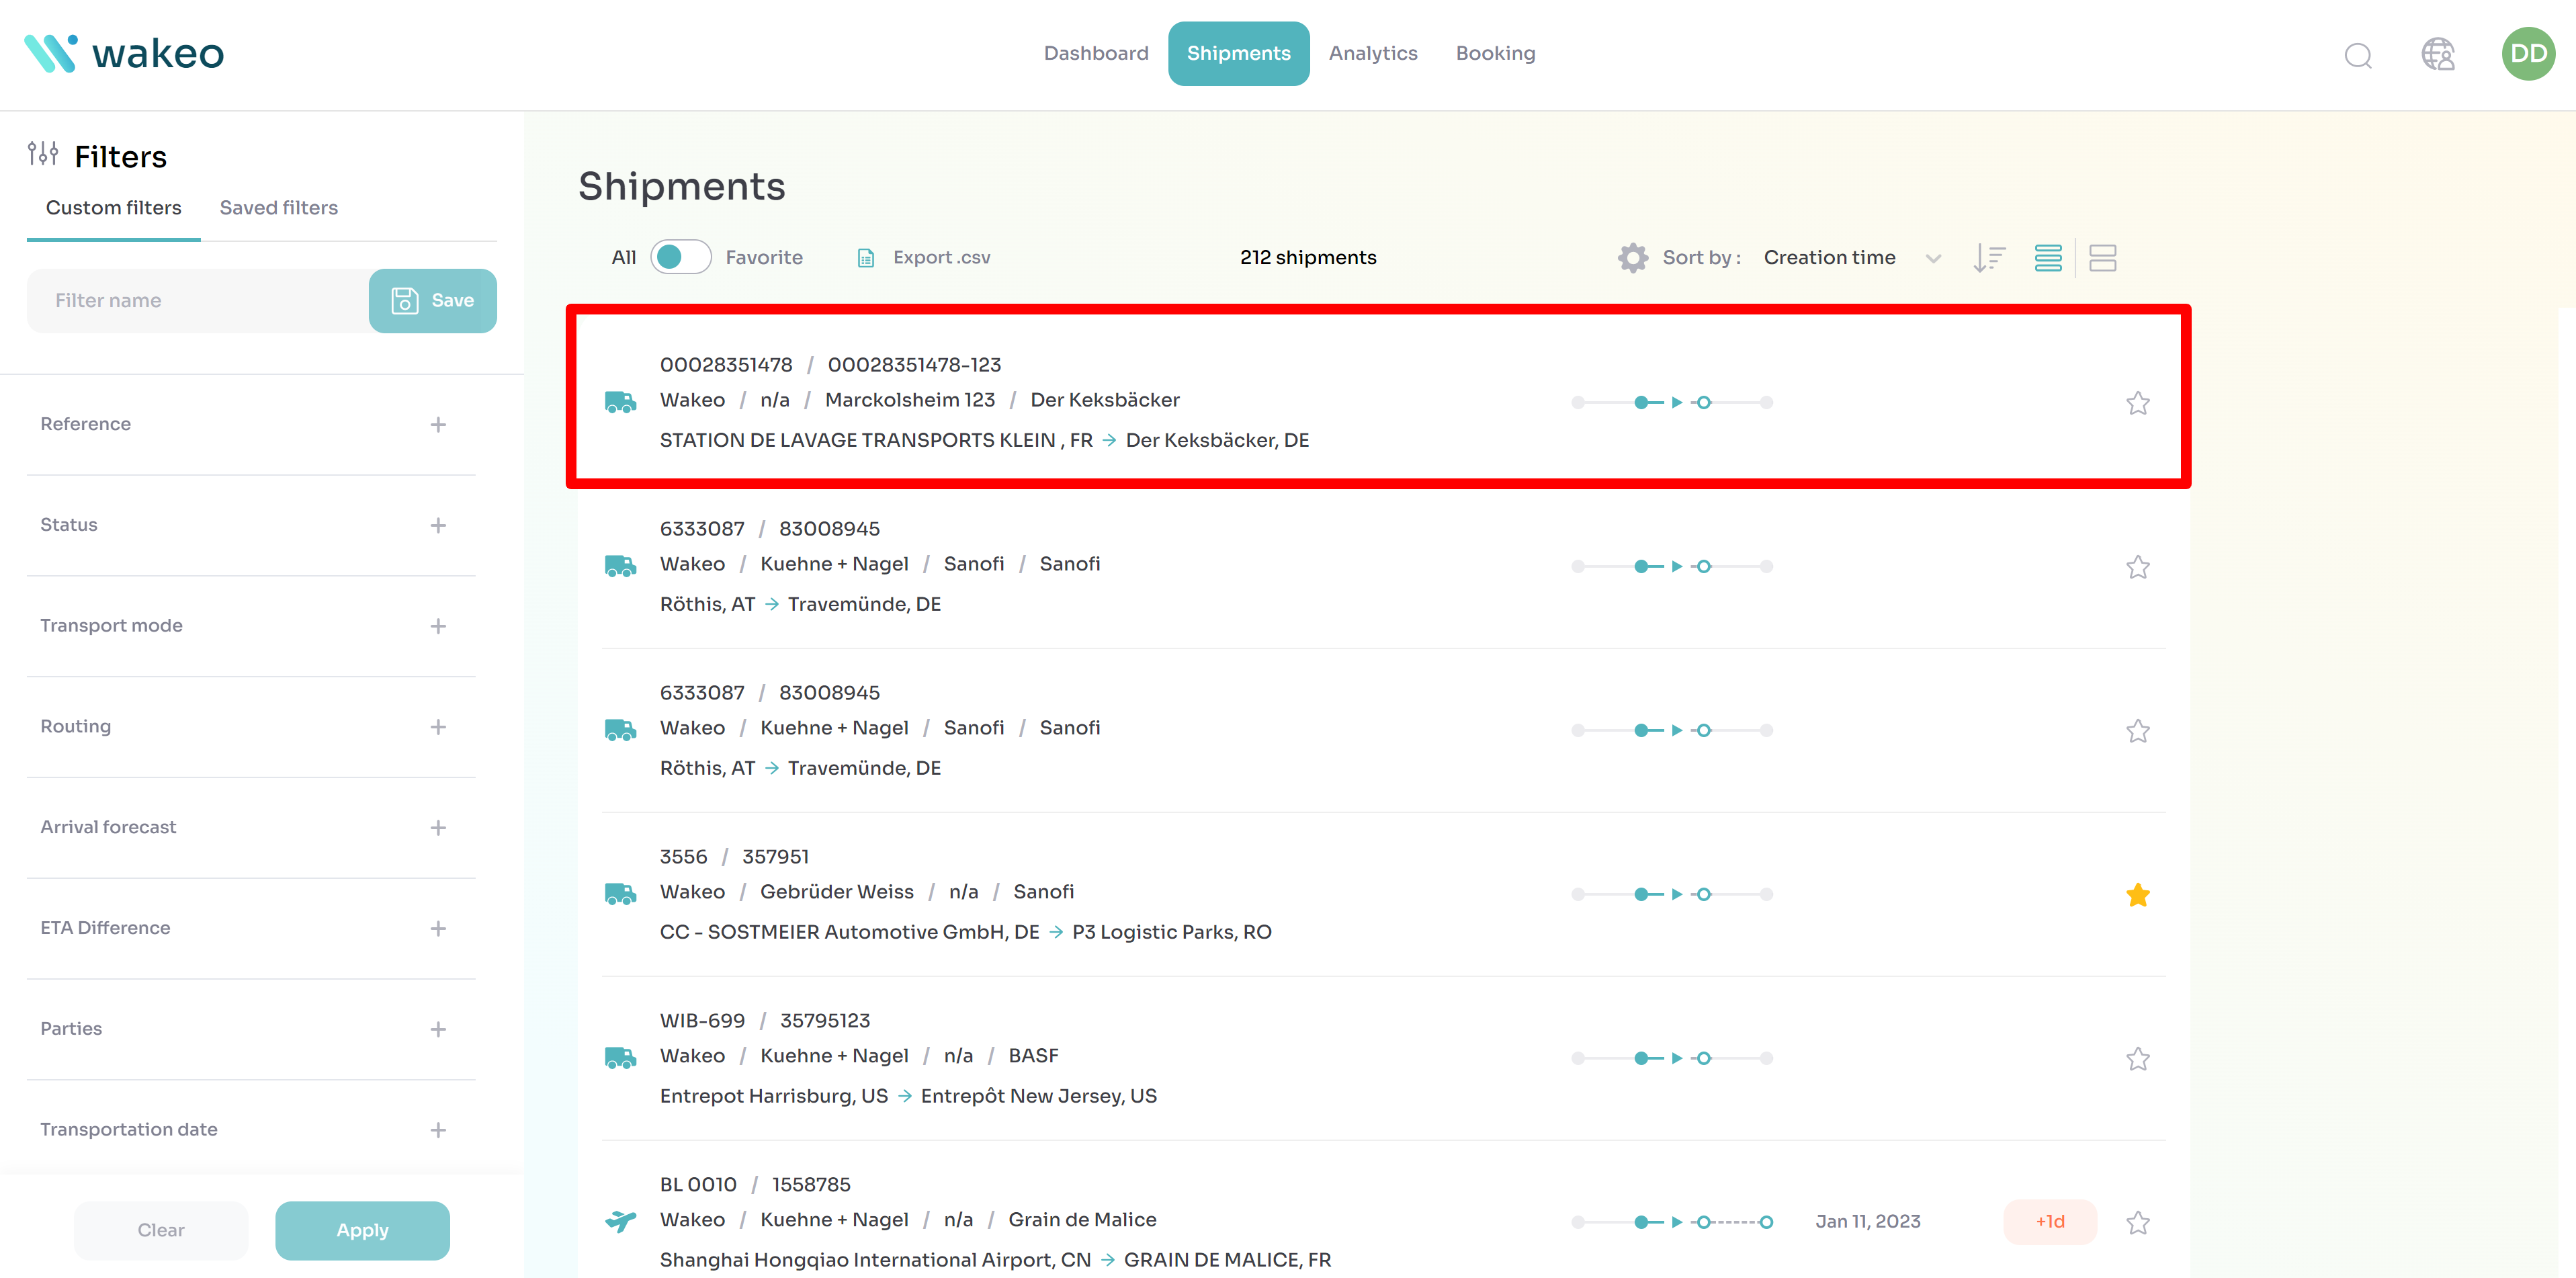
Task: Click the sort settings gear icon
Action: click(x=1632, y=258)
